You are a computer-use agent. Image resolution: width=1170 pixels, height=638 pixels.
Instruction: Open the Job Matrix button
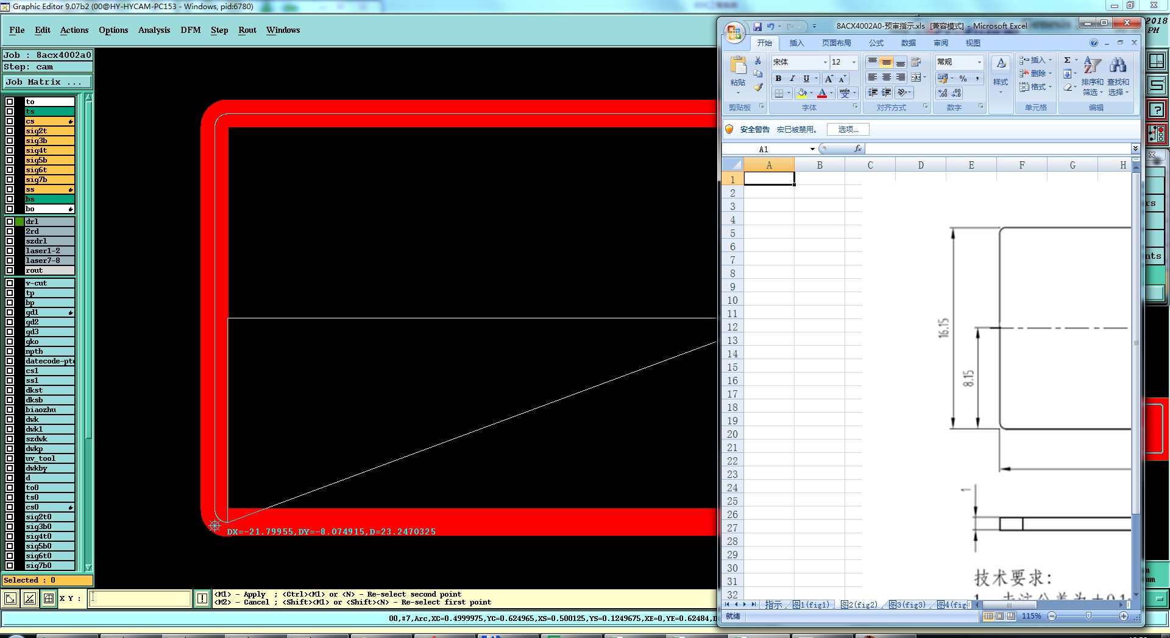coord(48,82)
